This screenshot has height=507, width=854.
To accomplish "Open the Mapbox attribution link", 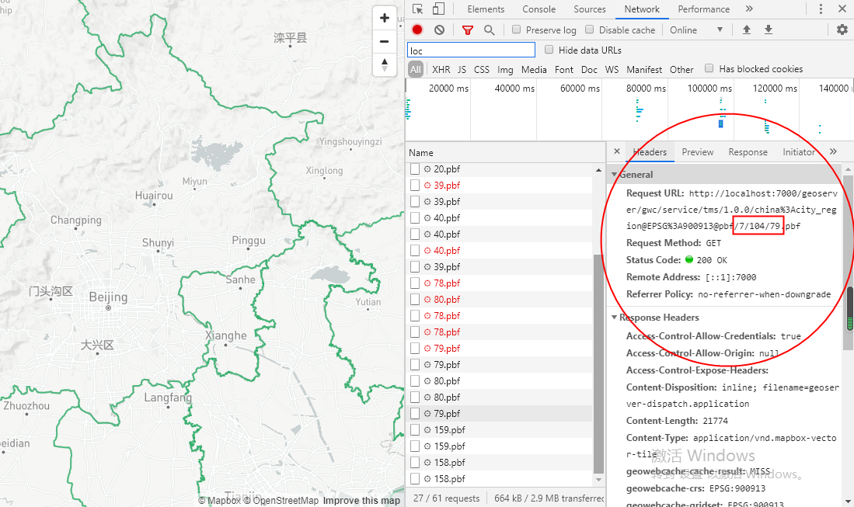I will 219,501.
